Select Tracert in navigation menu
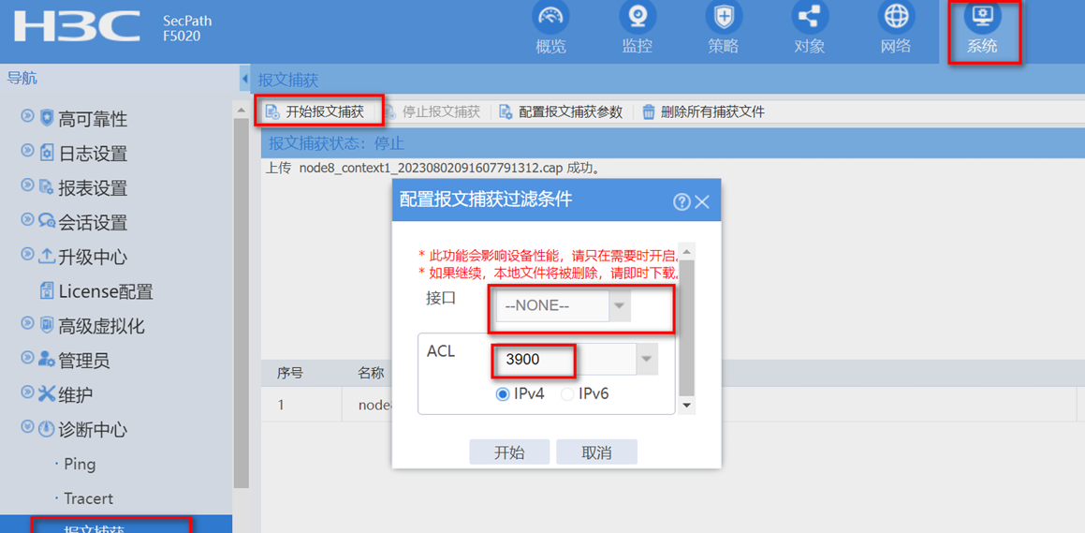The image size is (1085, 533). click(x=88, y=498)
